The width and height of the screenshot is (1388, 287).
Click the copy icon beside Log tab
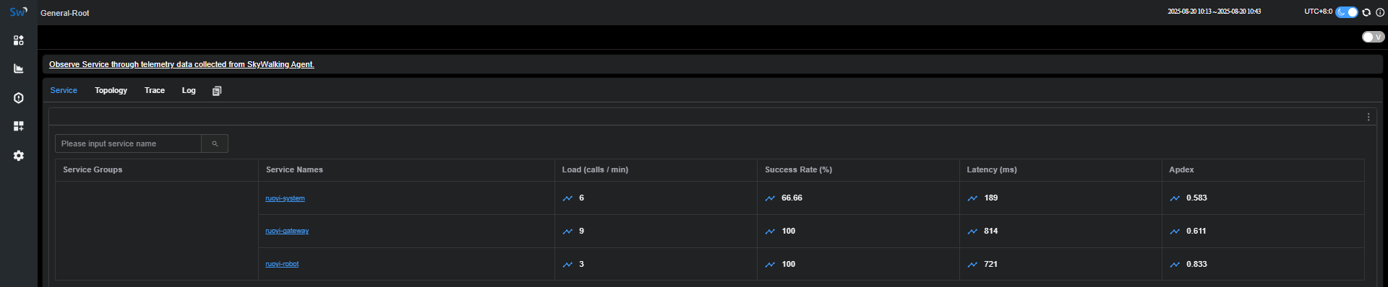pyautogui.click(x=217, y=91)
